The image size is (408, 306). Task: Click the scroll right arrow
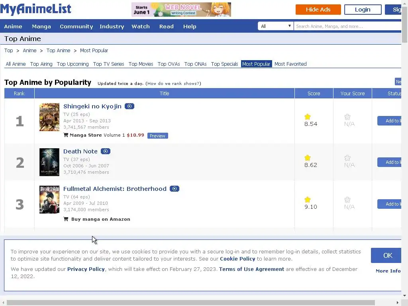[x=398, y=302]
